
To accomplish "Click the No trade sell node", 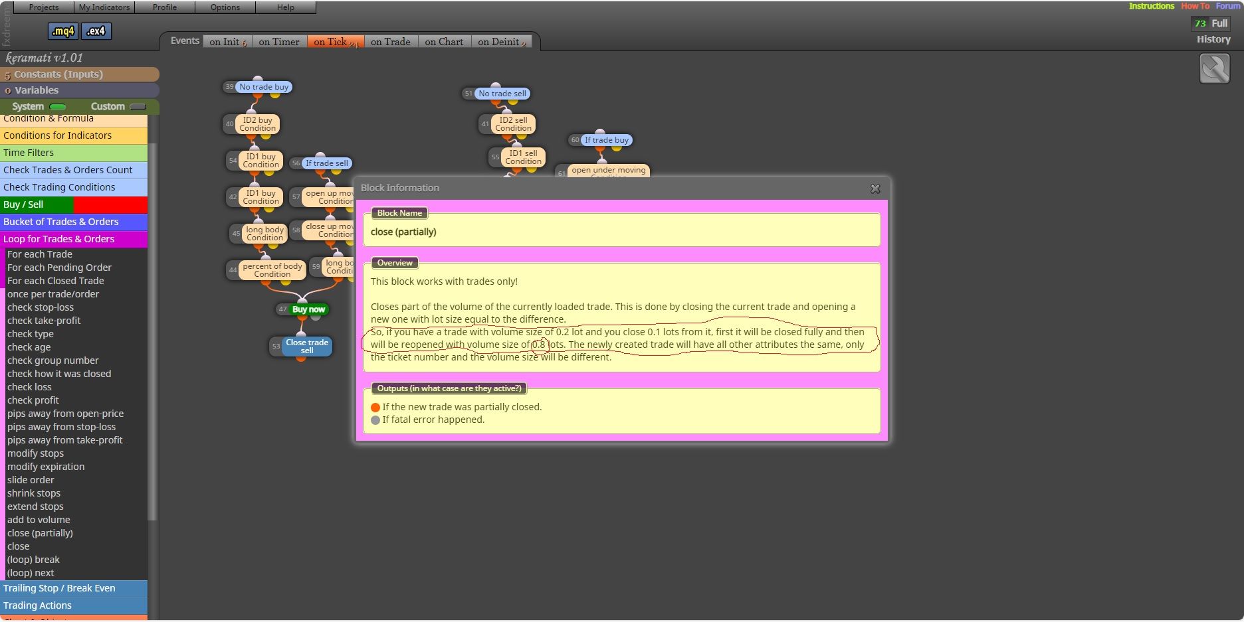I will pyautogui.click(x=502, y=94).
